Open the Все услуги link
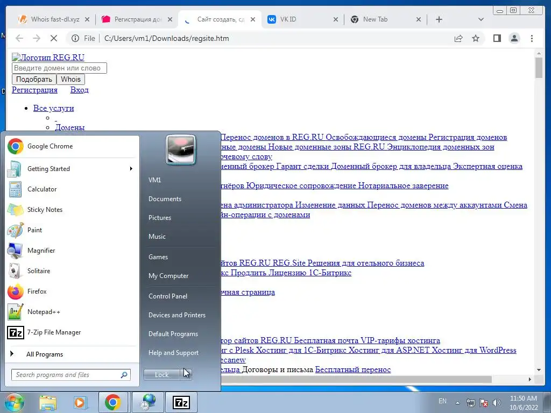Image resolution: width=551 pixels, height=413 pixels. [53, 108]
